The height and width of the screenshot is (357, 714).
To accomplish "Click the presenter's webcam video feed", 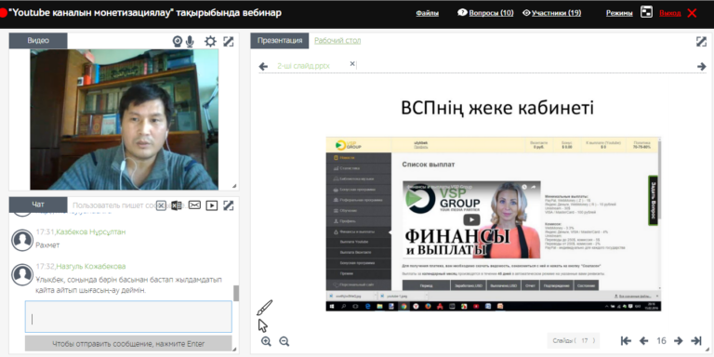I will click(x=125, y=119).
